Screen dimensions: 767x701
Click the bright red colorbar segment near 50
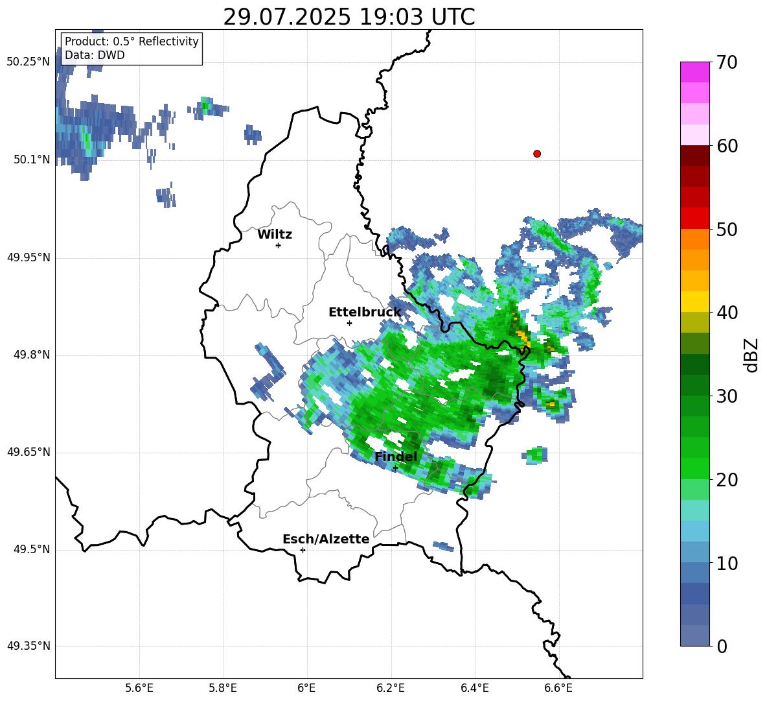coord(694,219)
